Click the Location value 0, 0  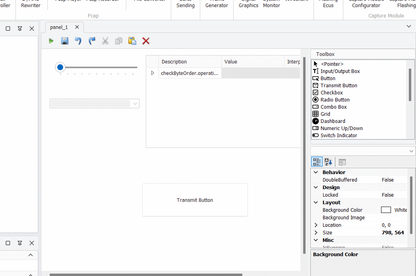(386, 225)
